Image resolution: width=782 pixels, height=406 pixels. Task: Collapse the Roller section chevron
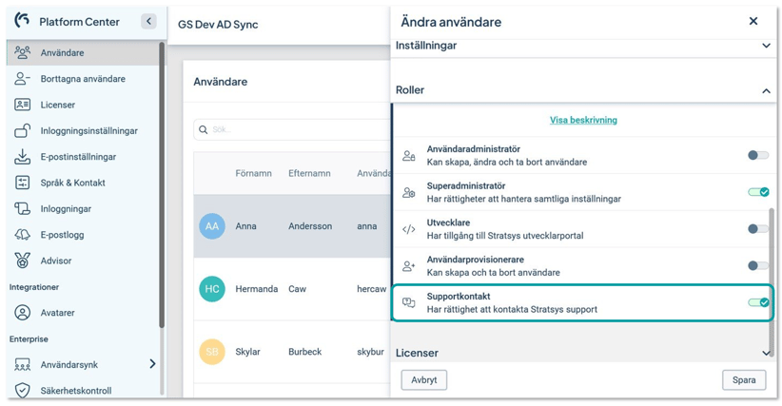click(x=766, y=90)
